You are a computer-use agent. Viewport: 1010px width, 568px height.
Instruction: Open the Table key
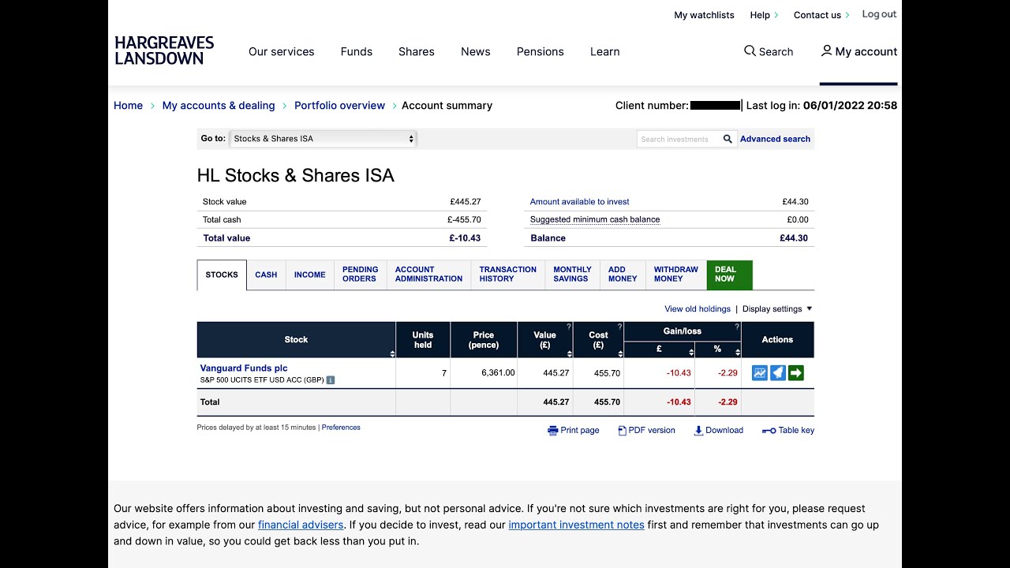tap(788, 431)
